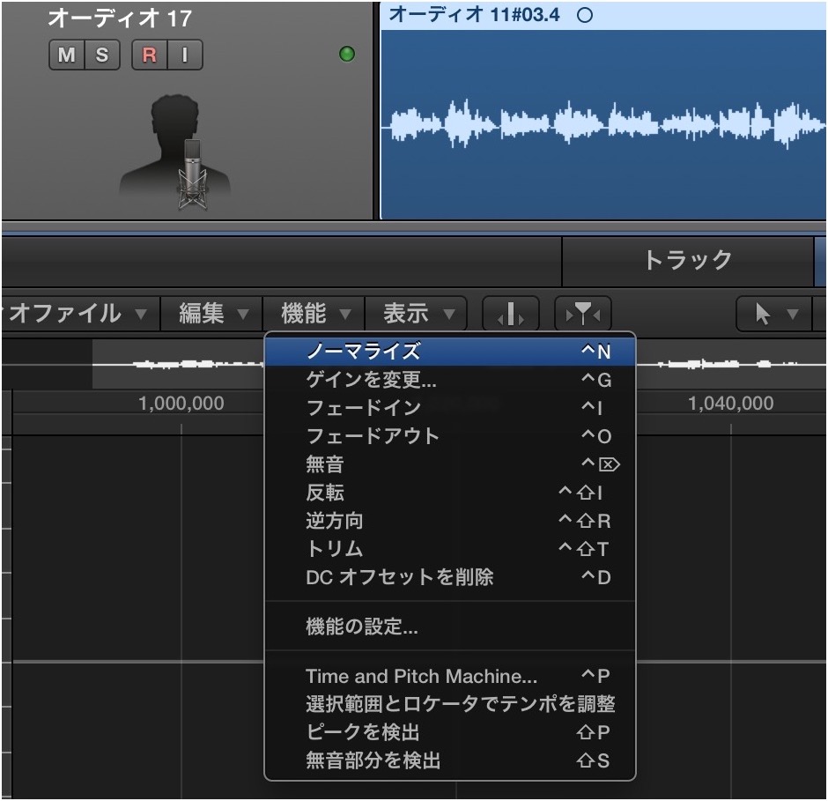
Task: Click the transient editing mode icon
Action: click(x=511, y=314)
